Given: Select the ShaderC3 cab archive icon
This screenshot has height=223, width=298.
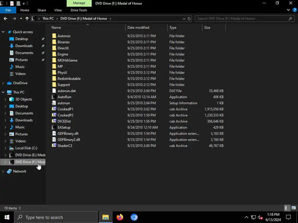Looking at the screenshot, I should [x=54, y=145].
